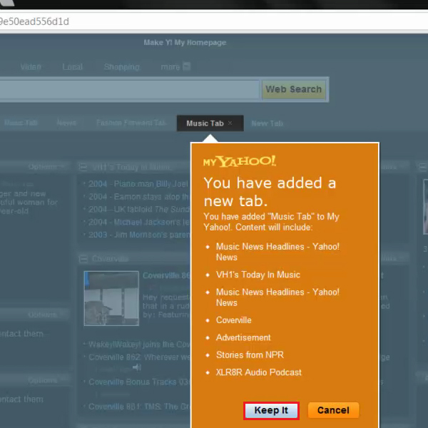This screenshot has width=428, height=428.
Task: Switch to Fashion Forward Tab
Action: pos(131,123)
